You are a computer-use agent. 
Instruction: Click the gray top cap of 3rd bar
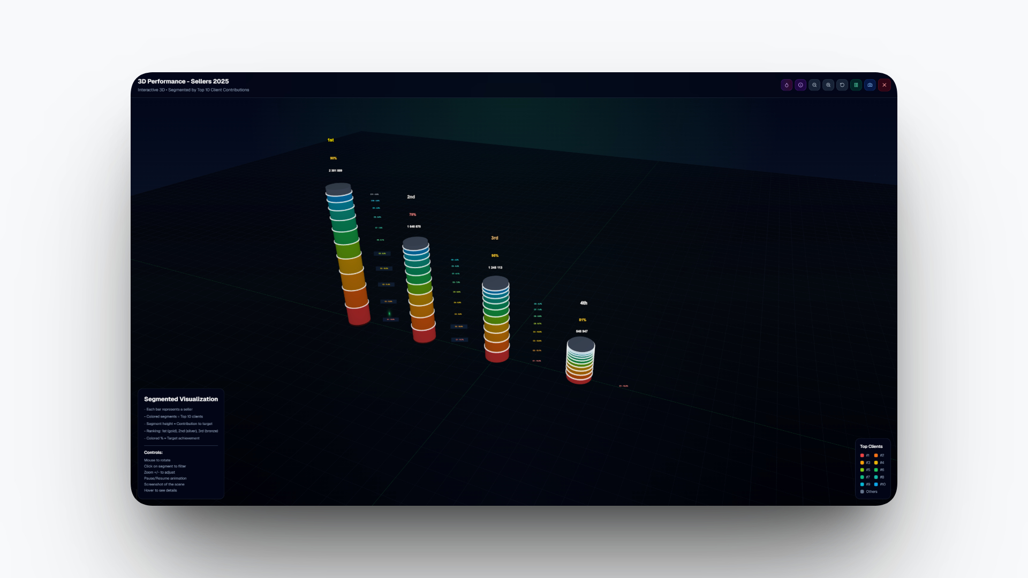(496, 283)
